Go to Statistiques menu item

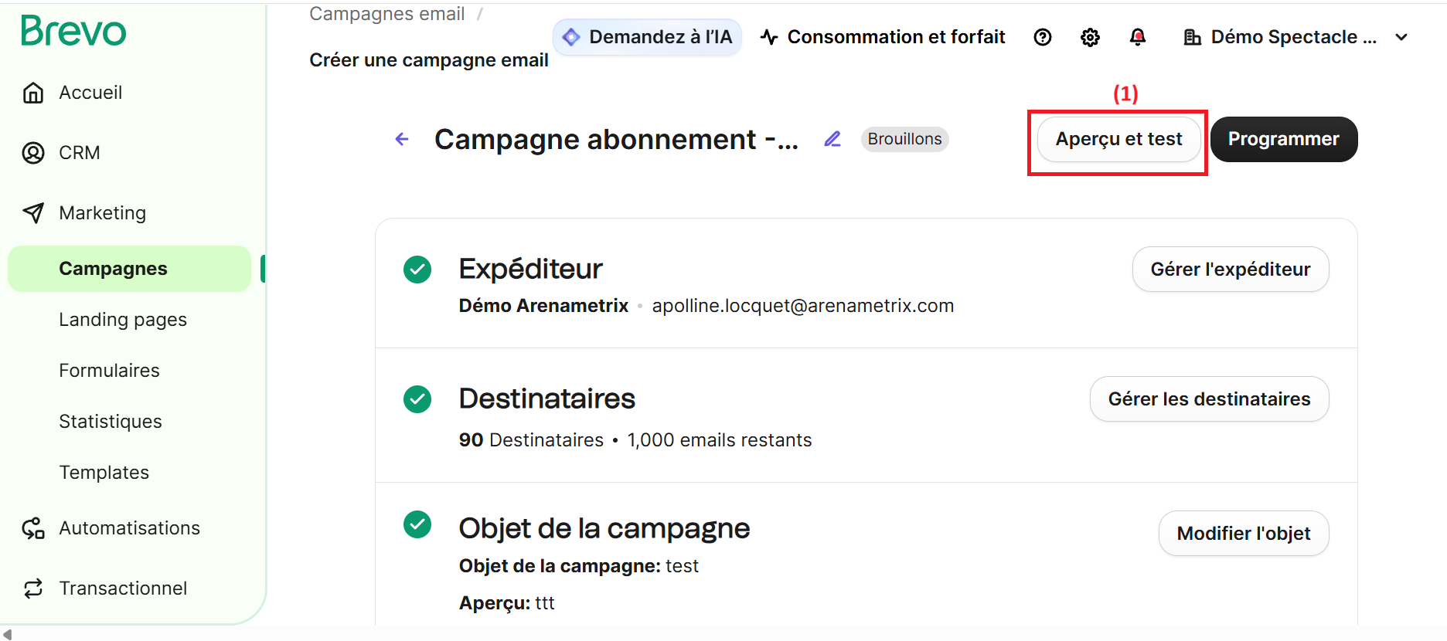click(x=111, y=422)
